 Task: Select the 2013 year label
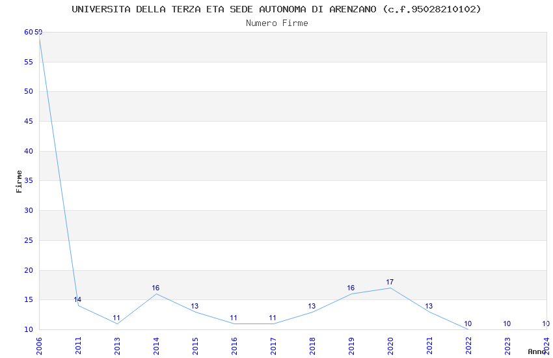(117, 346)
